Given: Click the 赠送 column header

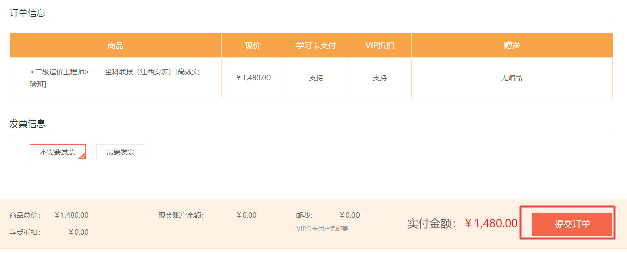Looking at the screenshot, I should point(512,46).
